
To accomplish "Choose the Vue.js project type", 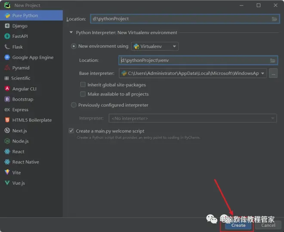I will pyautogui.click(x=31, y=183).
